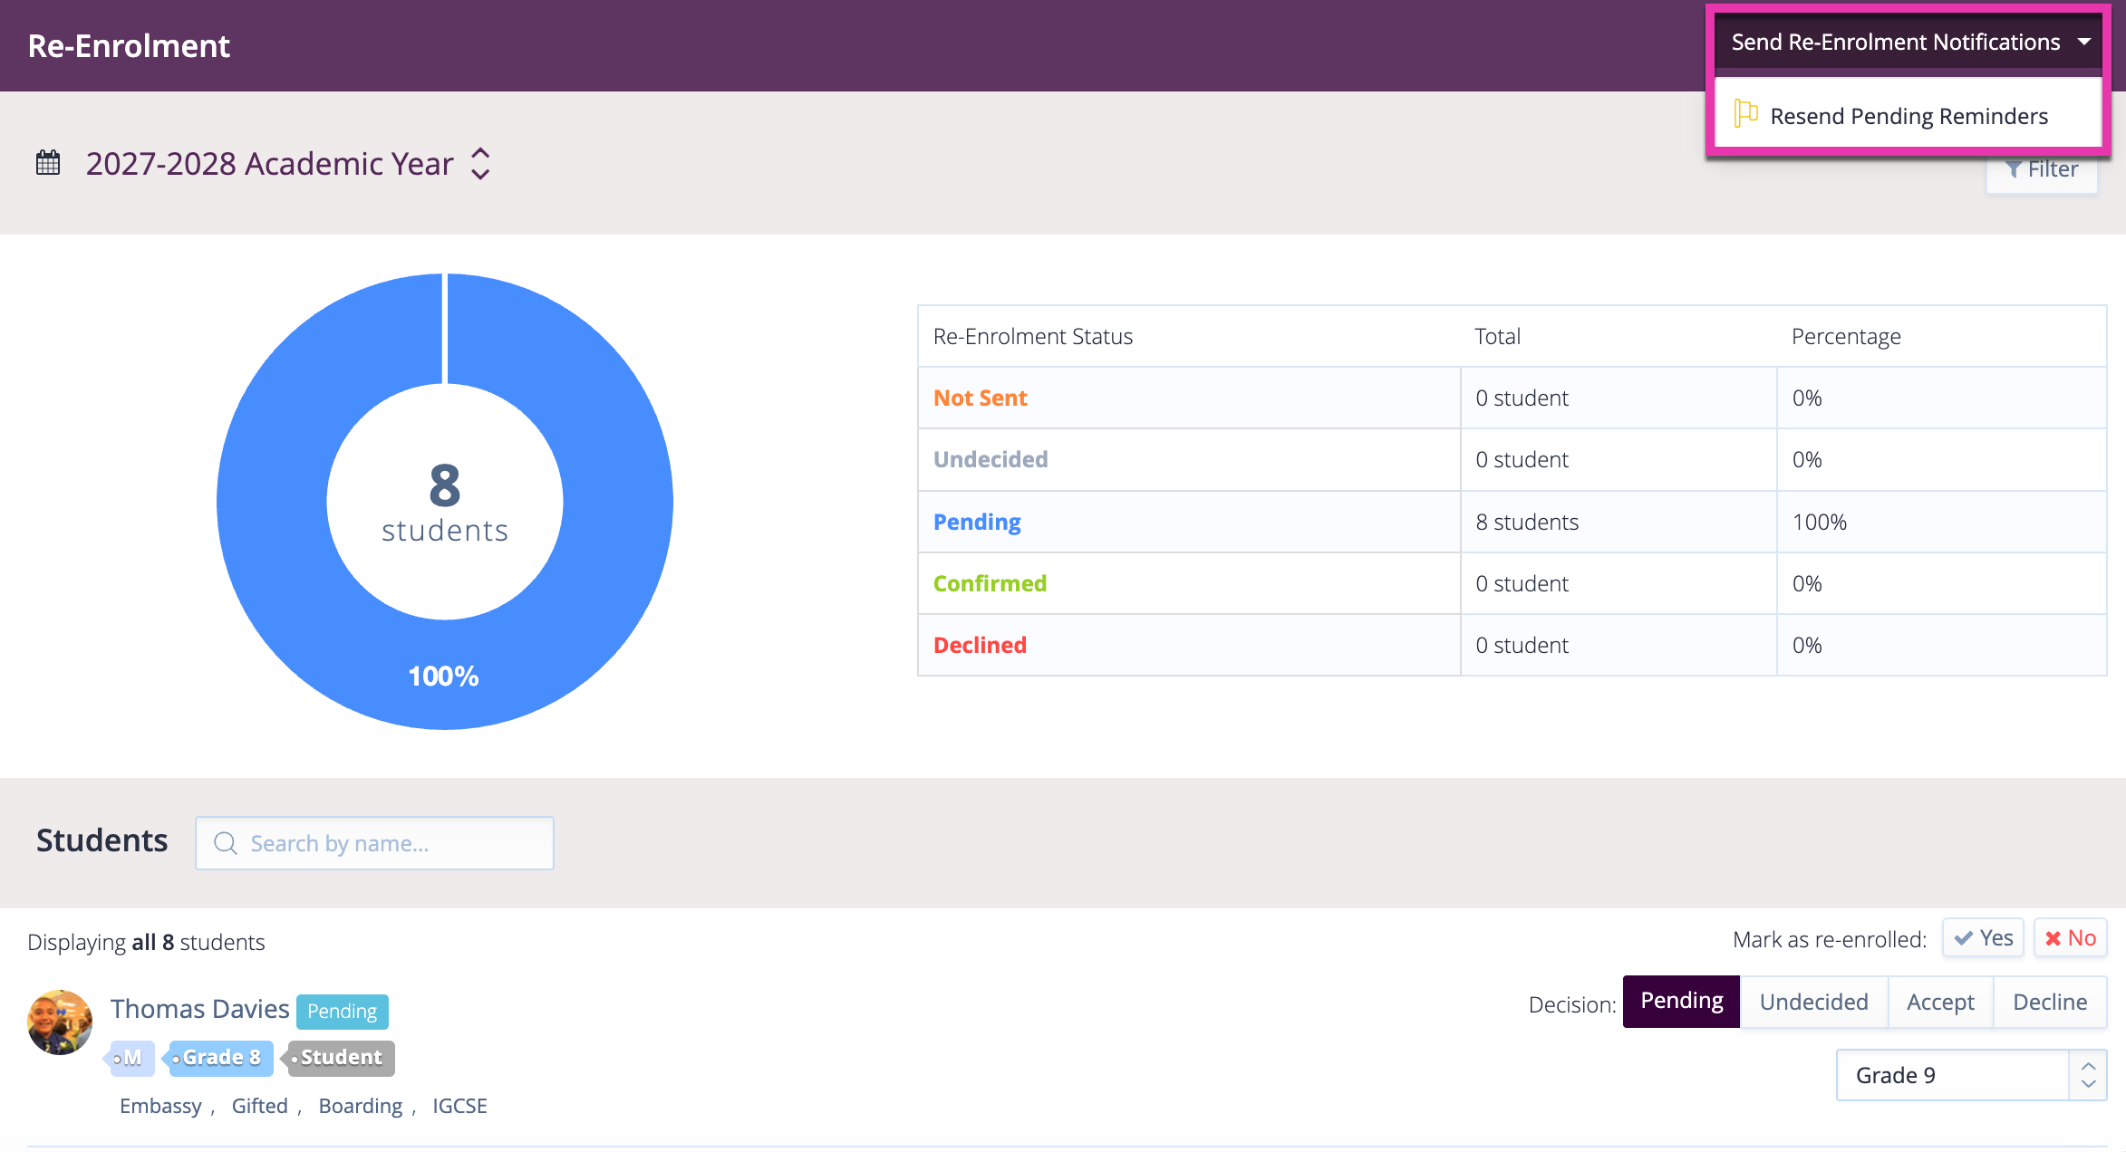Mark all as re-enrolled with Yes
The height and width of the screenshot is (1152, 2126).
click(1983, 938)
